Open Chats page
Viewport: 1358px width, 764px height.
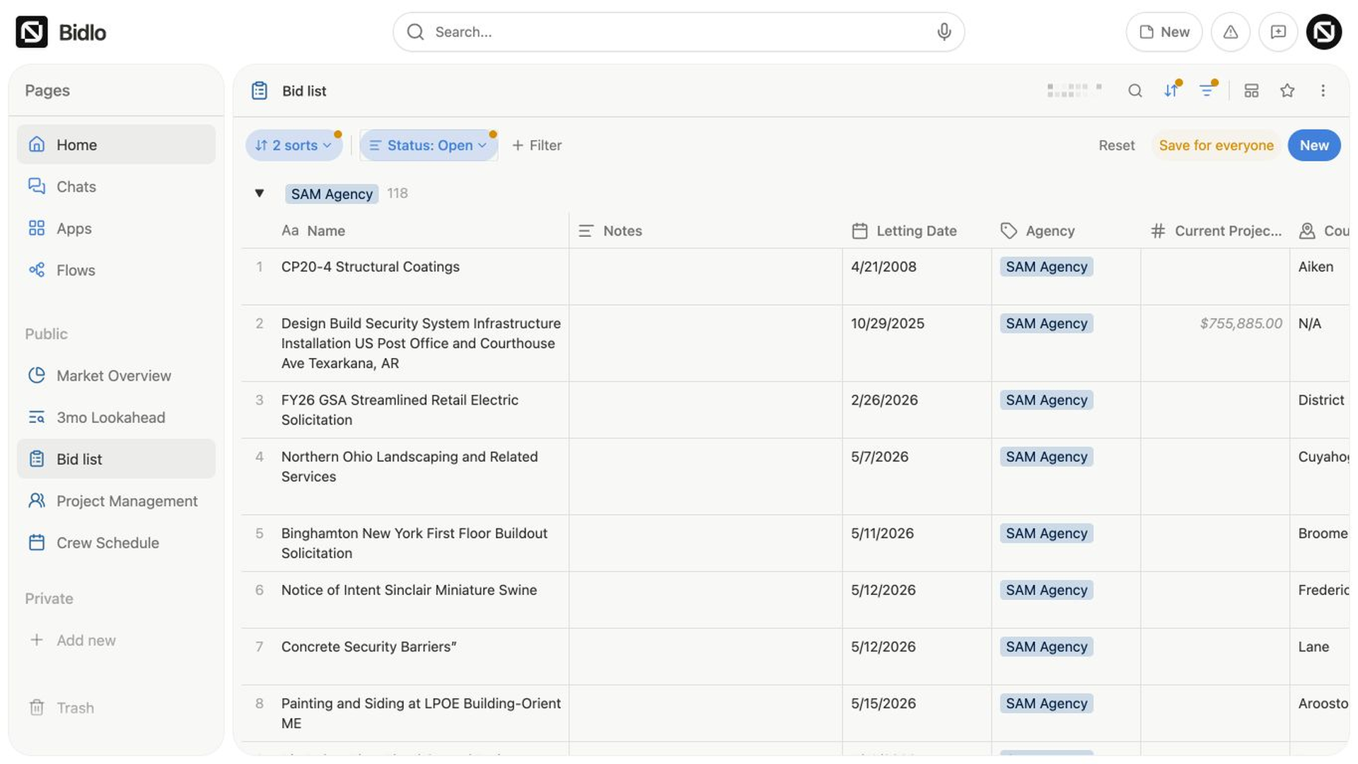coord(116,186)
